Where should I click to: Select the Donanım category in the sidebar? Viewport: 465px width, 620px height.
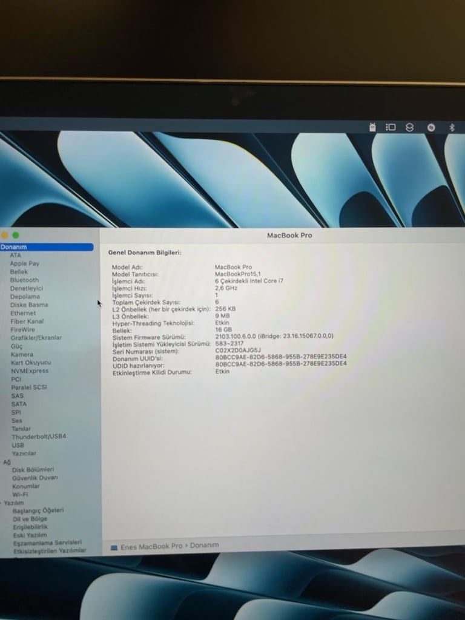click(x=47, y=247)
